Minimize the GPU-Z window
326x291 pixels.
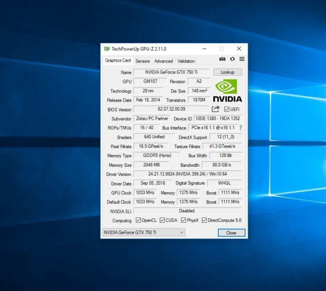click(205, 48)
